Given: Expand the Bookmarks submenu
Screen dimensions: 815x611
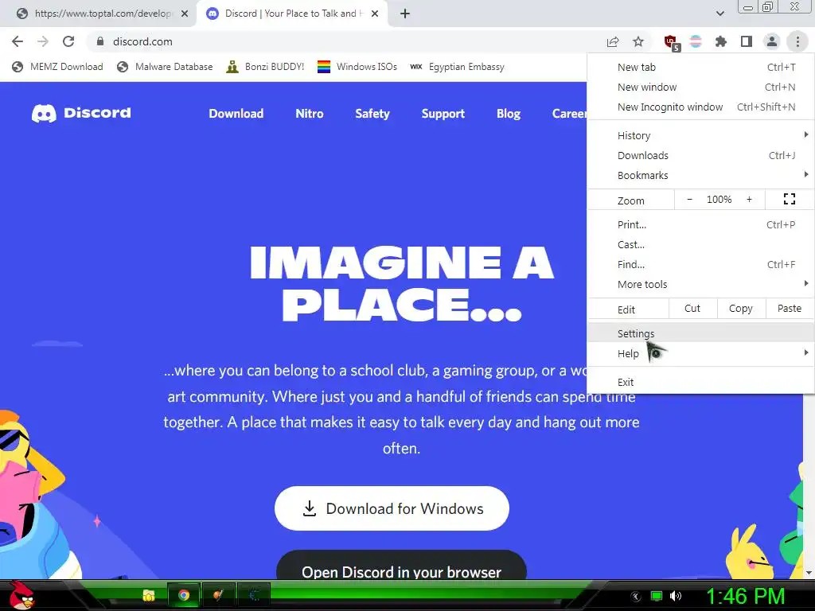Looking at the screenshot, I should (700, 176).
